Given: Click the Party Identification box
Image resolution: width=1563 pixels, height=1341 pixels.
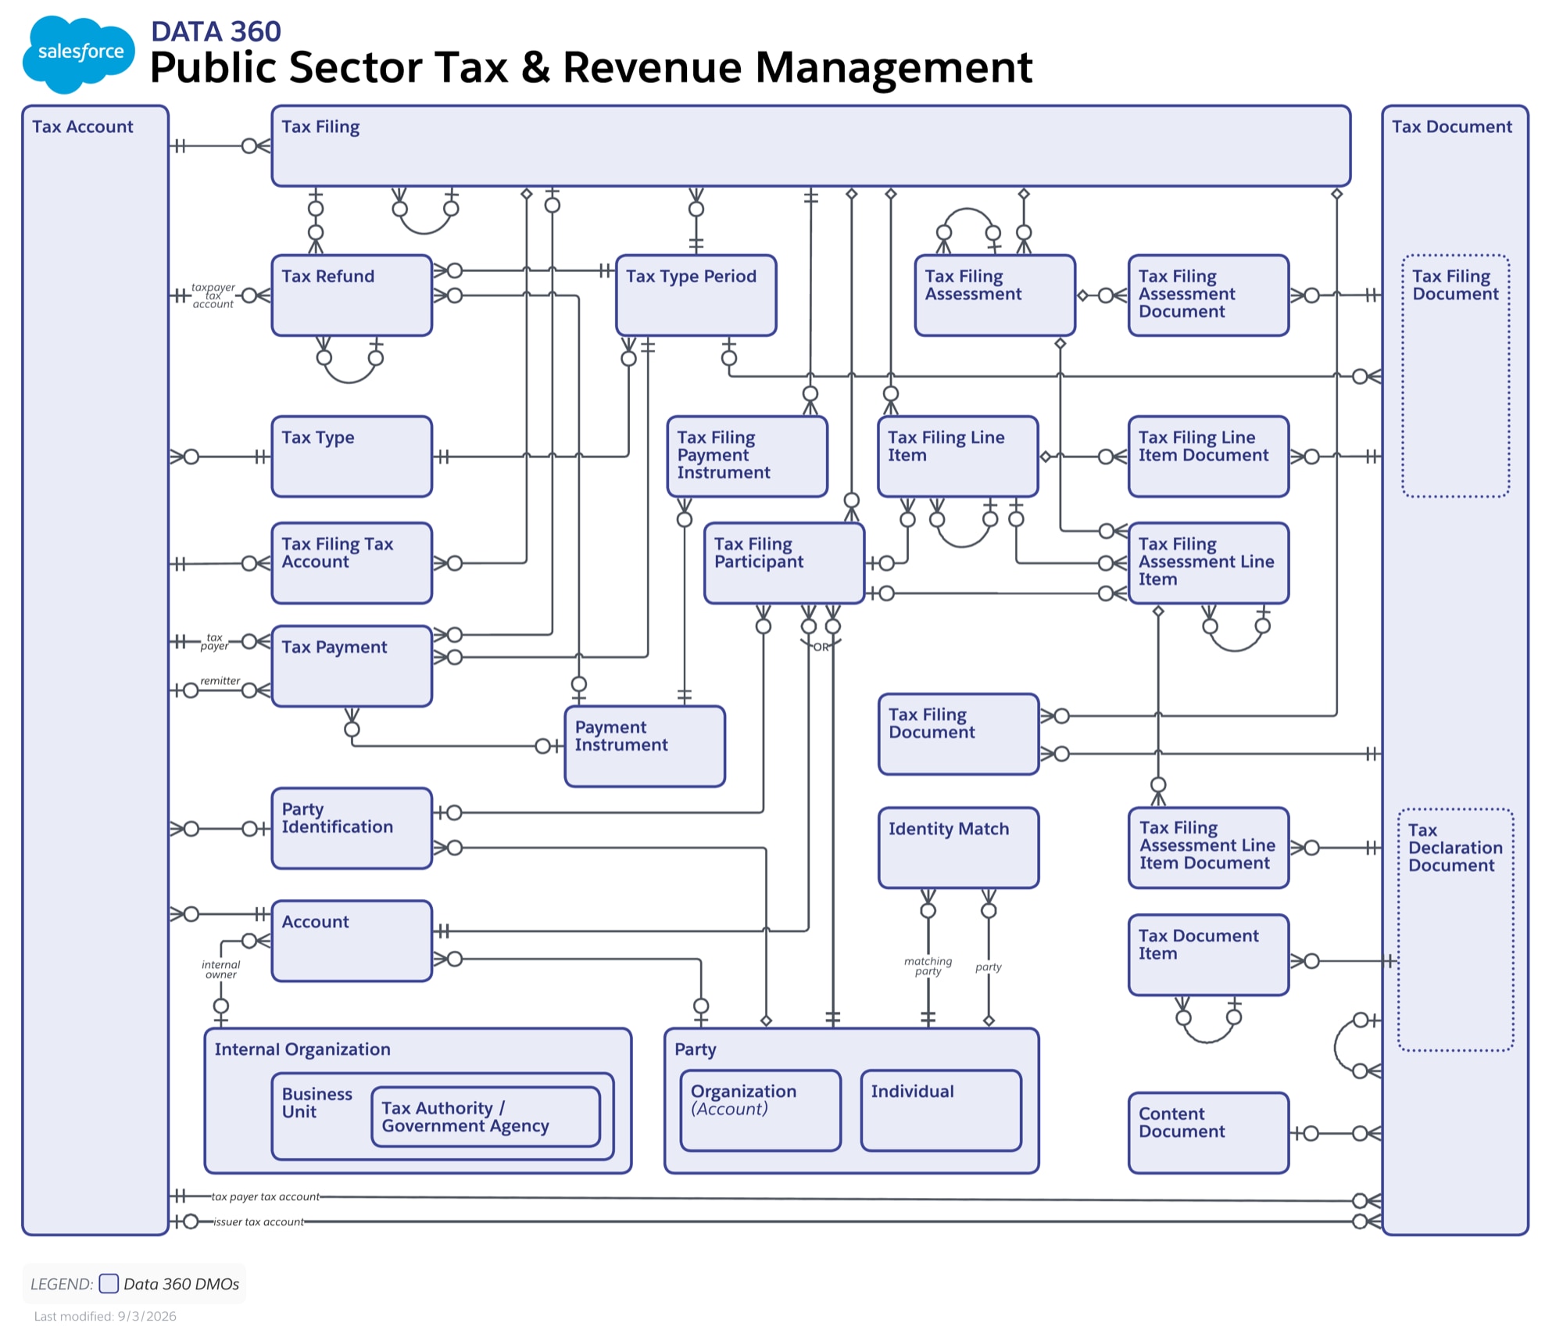Looking at the screenshot, I should (x=352, y=829).
